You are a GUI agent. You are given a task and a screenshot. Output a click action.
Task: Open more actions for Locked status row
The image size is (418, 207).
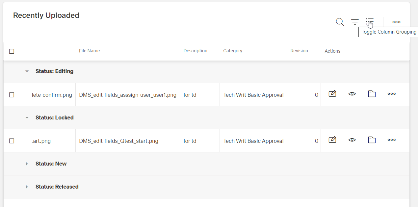tap(391, 140)
